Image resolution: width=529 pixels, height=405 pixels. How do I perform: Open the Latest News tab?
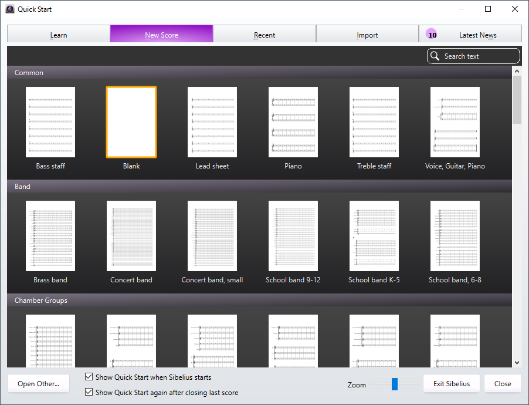(470, 34)
